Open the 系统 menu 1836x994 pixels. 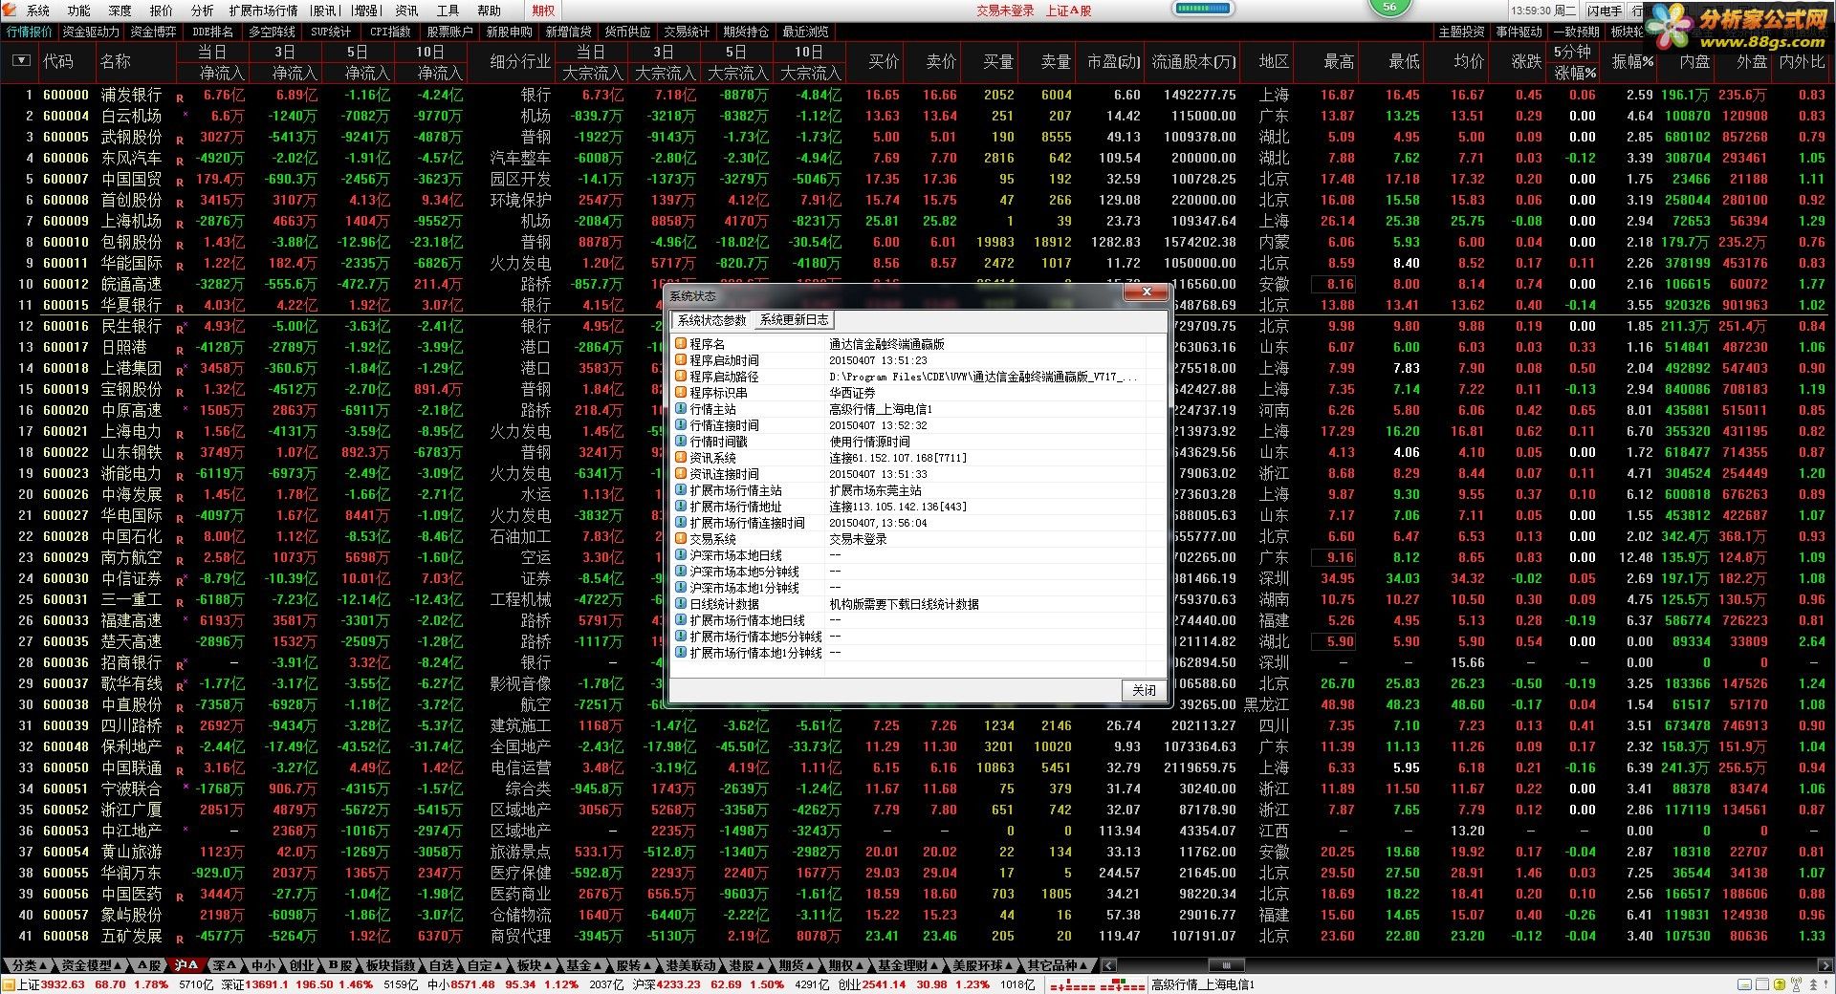(38, 11)
